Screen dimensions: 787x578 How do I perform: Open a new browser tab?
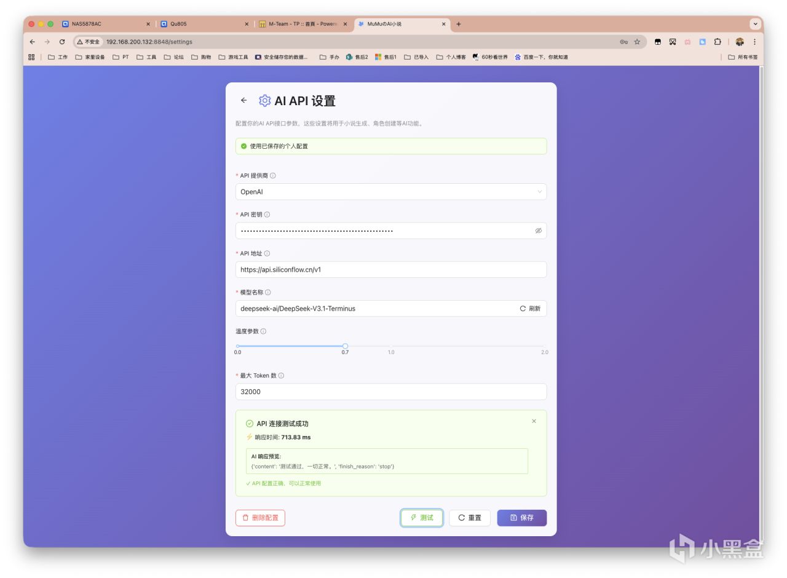point(459,24)
